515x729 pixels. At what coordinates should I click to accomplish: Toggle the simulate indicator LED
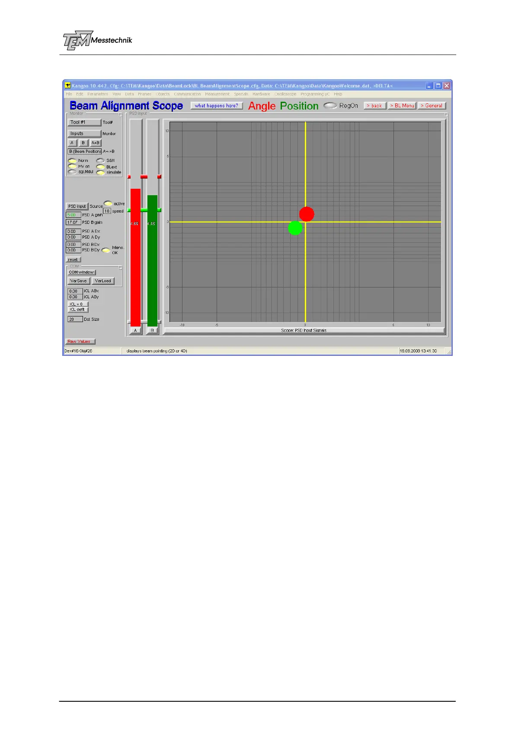100,172
